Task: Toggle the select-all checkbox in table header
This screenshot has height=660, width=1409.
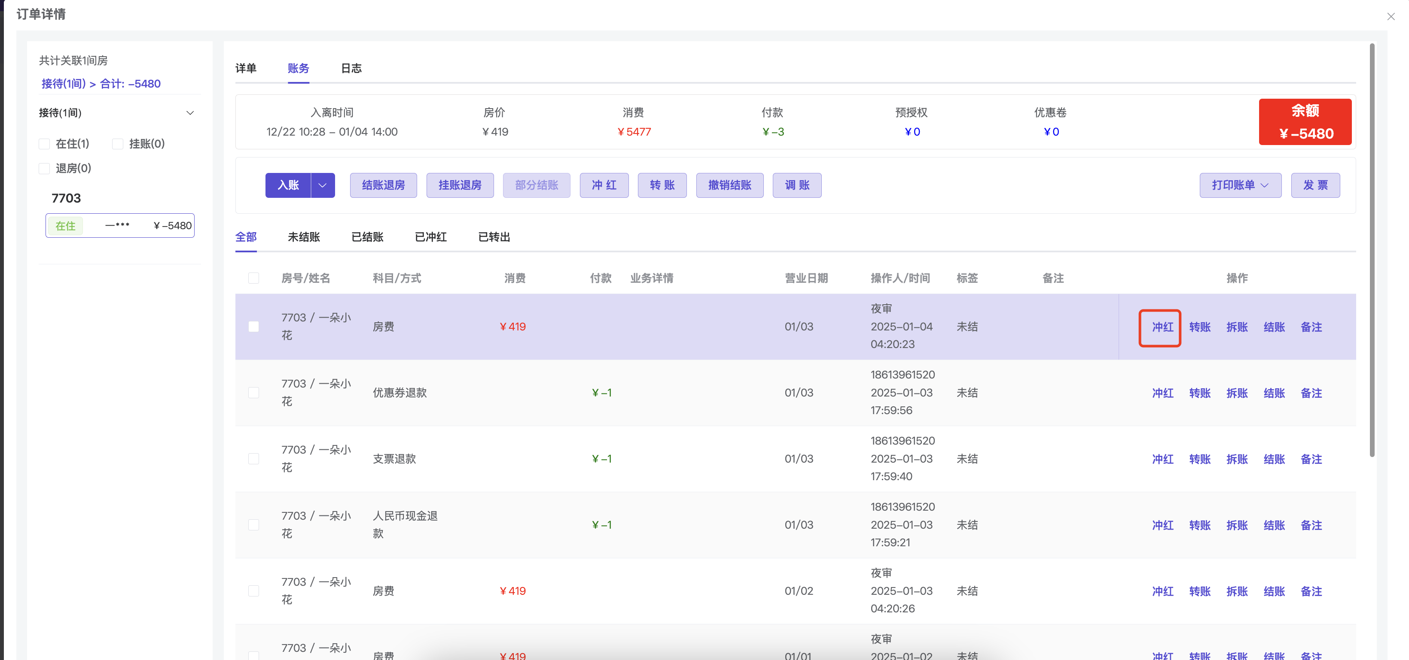Action: [x=254, y=278]
